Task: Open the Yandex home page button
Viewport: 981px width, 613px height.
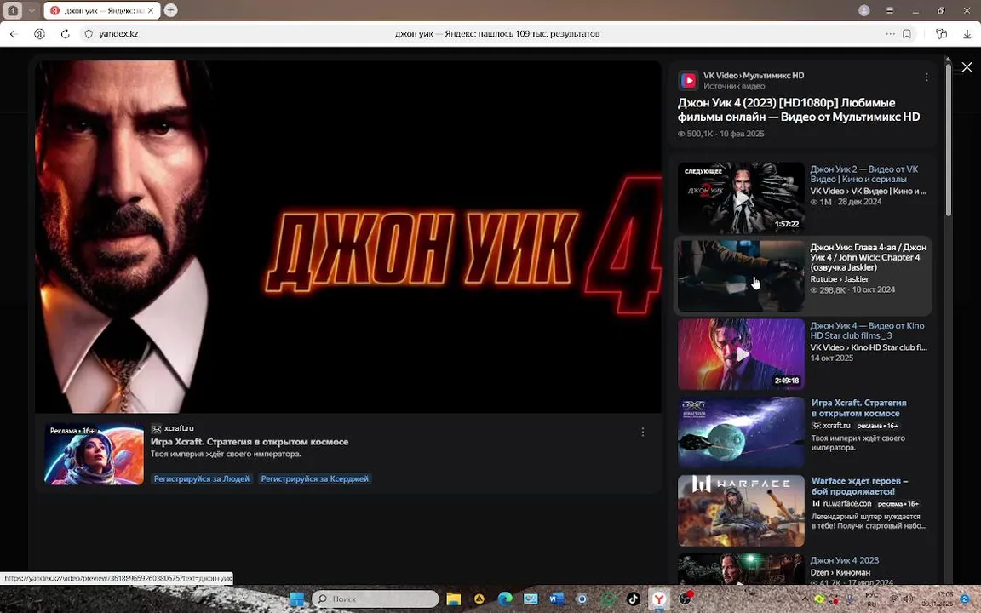Action: [39, 34]
